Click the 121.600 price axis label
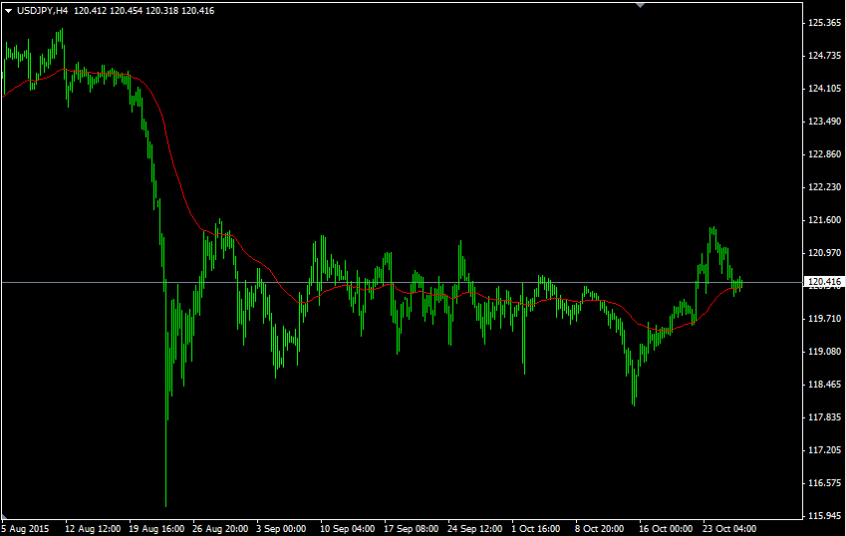This screenshot has width=846, height=536. 824,220
